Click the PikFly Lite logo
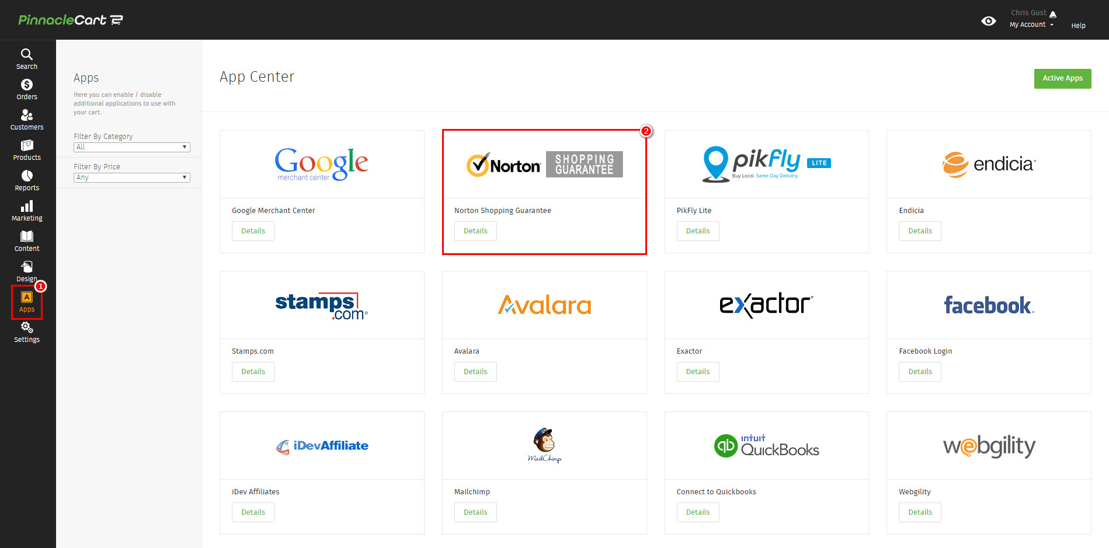The image size is (1109, 548). 766,164
